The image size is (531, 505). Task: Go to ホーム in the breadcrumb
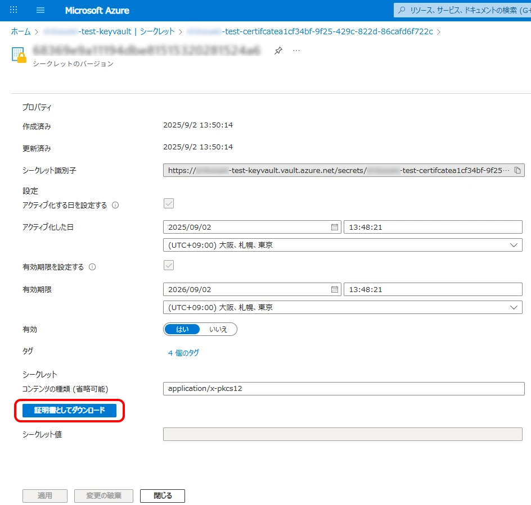21,31
